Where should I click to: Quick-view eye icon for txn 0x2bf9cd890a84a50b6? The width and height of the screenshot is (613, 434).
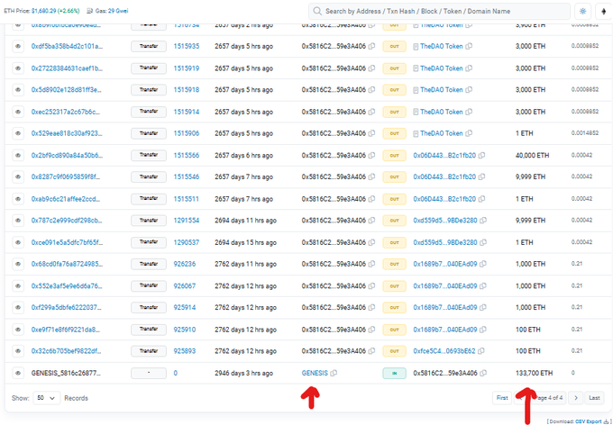pyautogui.click(x=18, y=155)
